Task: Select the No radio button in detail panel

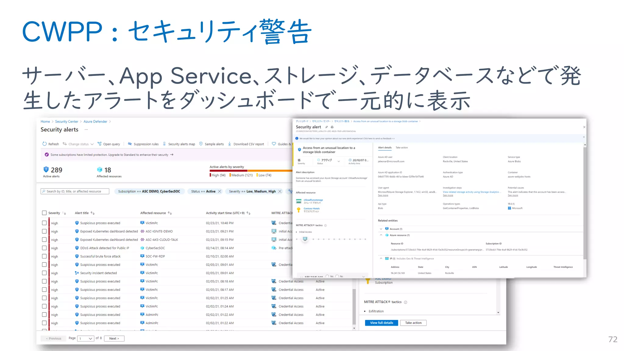Action: click(x=337, y=276)
